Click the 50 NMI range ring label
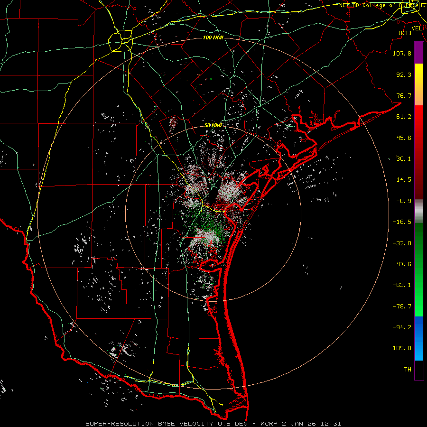The height and width of the screenshot is (427, 427). point(213,125)
